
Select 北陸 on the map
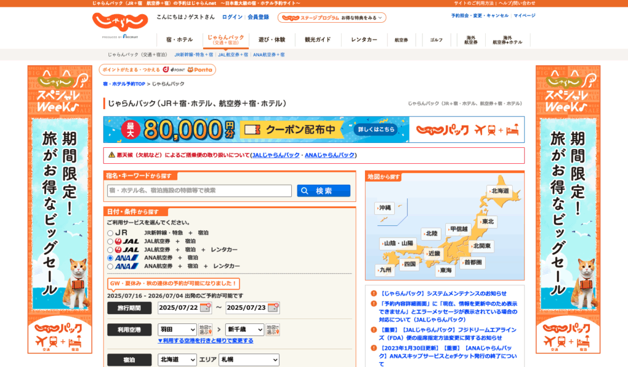[x=431, y=234]
